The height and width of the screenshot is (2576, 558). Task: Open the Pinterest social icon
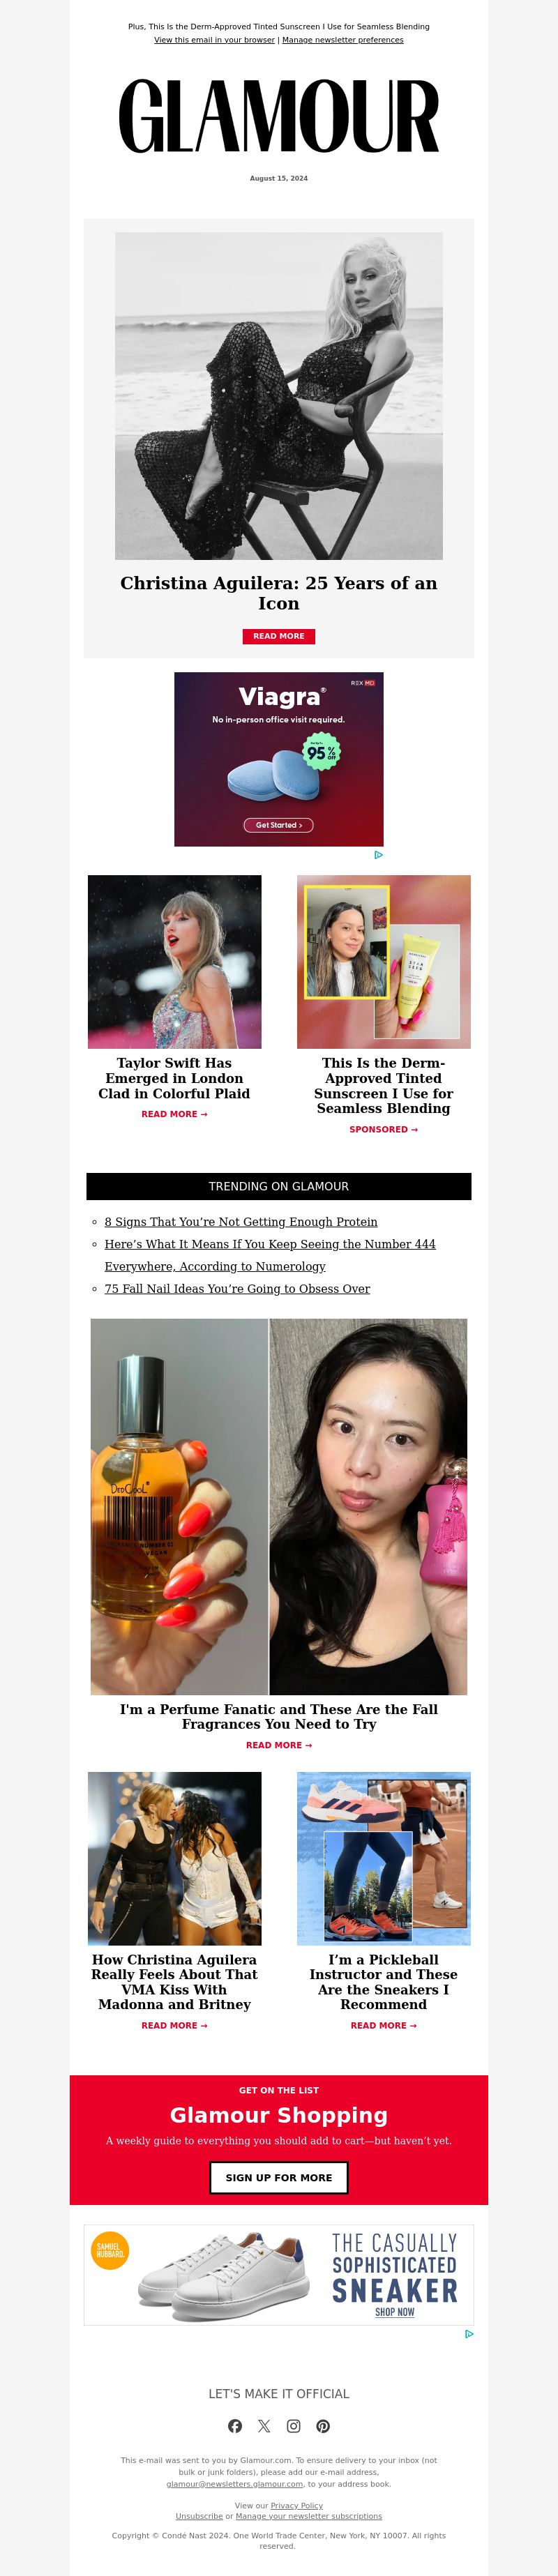coord(323,2426)
